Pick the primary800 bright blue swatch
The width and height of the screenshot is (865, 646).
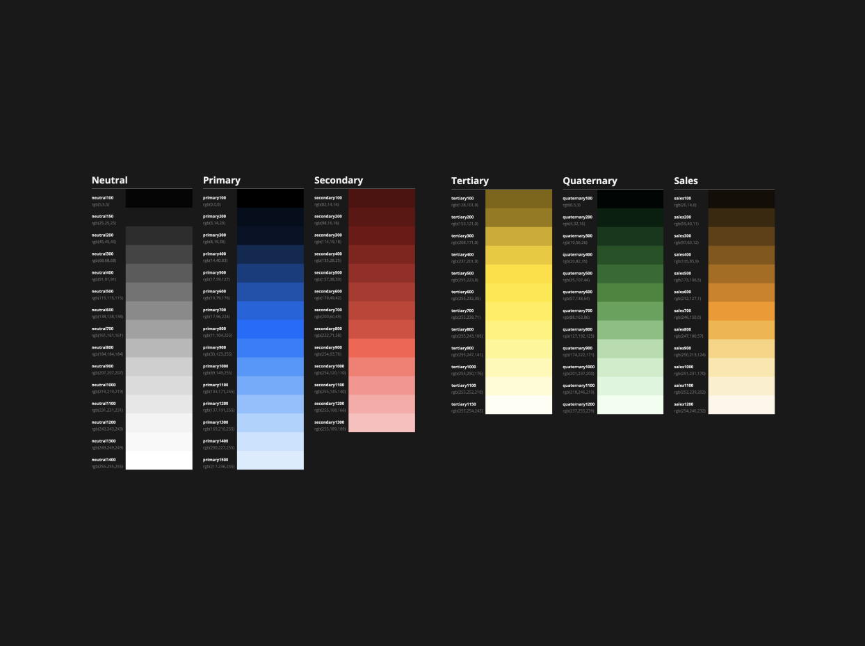[270, 329]
